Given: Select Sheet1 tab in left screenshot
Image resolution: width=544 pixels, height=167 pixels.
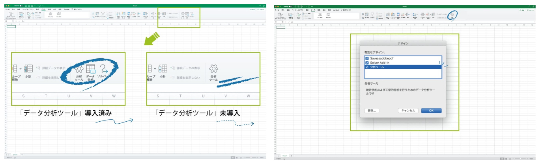Looking at the screenshot, I should click(15, 154).
